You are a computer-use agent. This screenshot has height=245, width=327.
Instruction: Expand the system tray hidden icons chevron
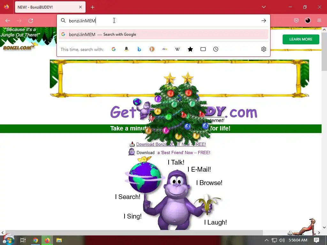267,240
